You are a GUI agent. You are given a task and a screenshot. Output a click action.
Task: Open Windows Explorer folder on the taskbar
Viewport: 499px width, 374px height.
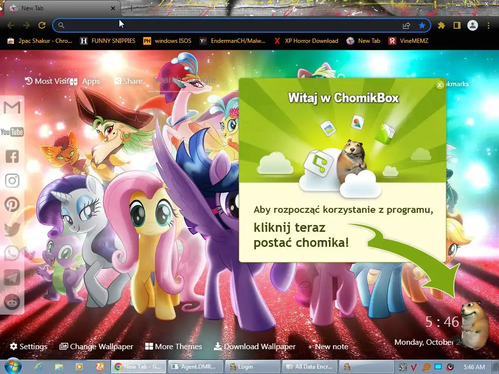click(x=59, y=367)
